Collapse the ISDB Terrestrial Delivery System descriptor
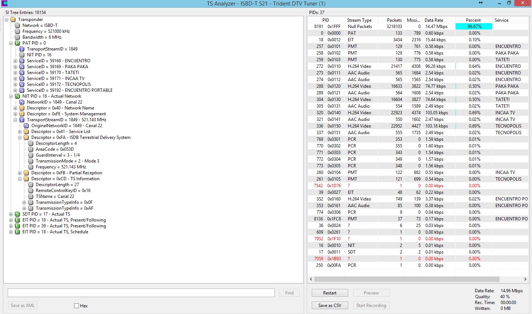Screen dimensions: 532x314 pos(20,137)
